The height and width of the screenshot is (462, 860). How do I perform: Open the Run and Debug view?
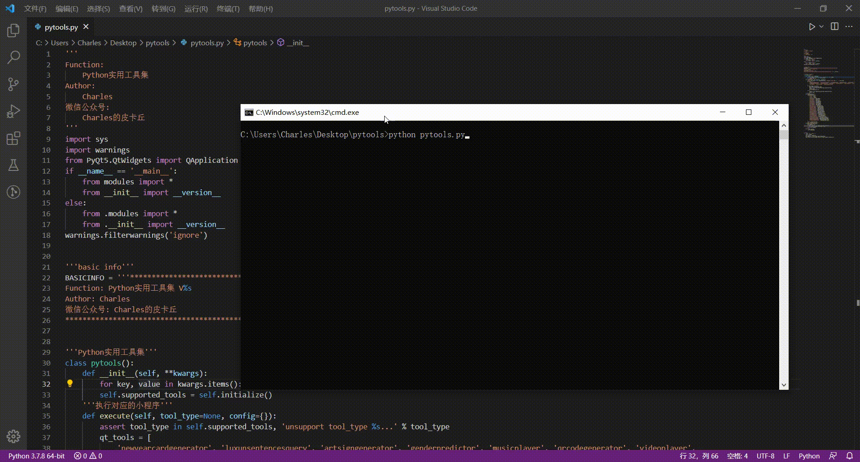coord(13,111)
